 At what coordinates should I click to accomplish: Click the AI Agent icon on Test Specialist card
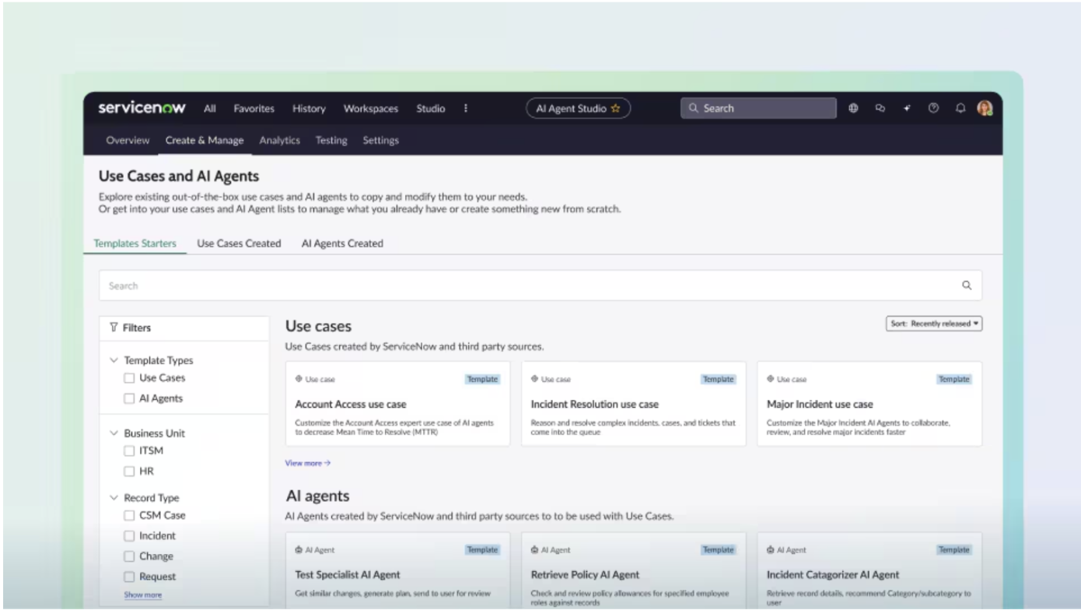point(299,550)
